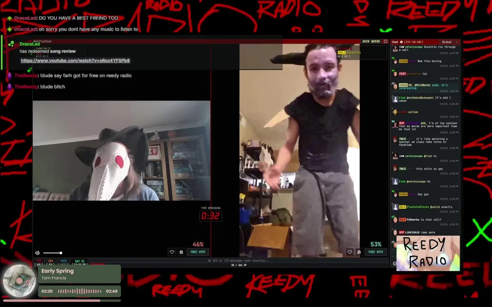
Task: Click green badge beside DracoLad's first message
Action: click(10, 18)
